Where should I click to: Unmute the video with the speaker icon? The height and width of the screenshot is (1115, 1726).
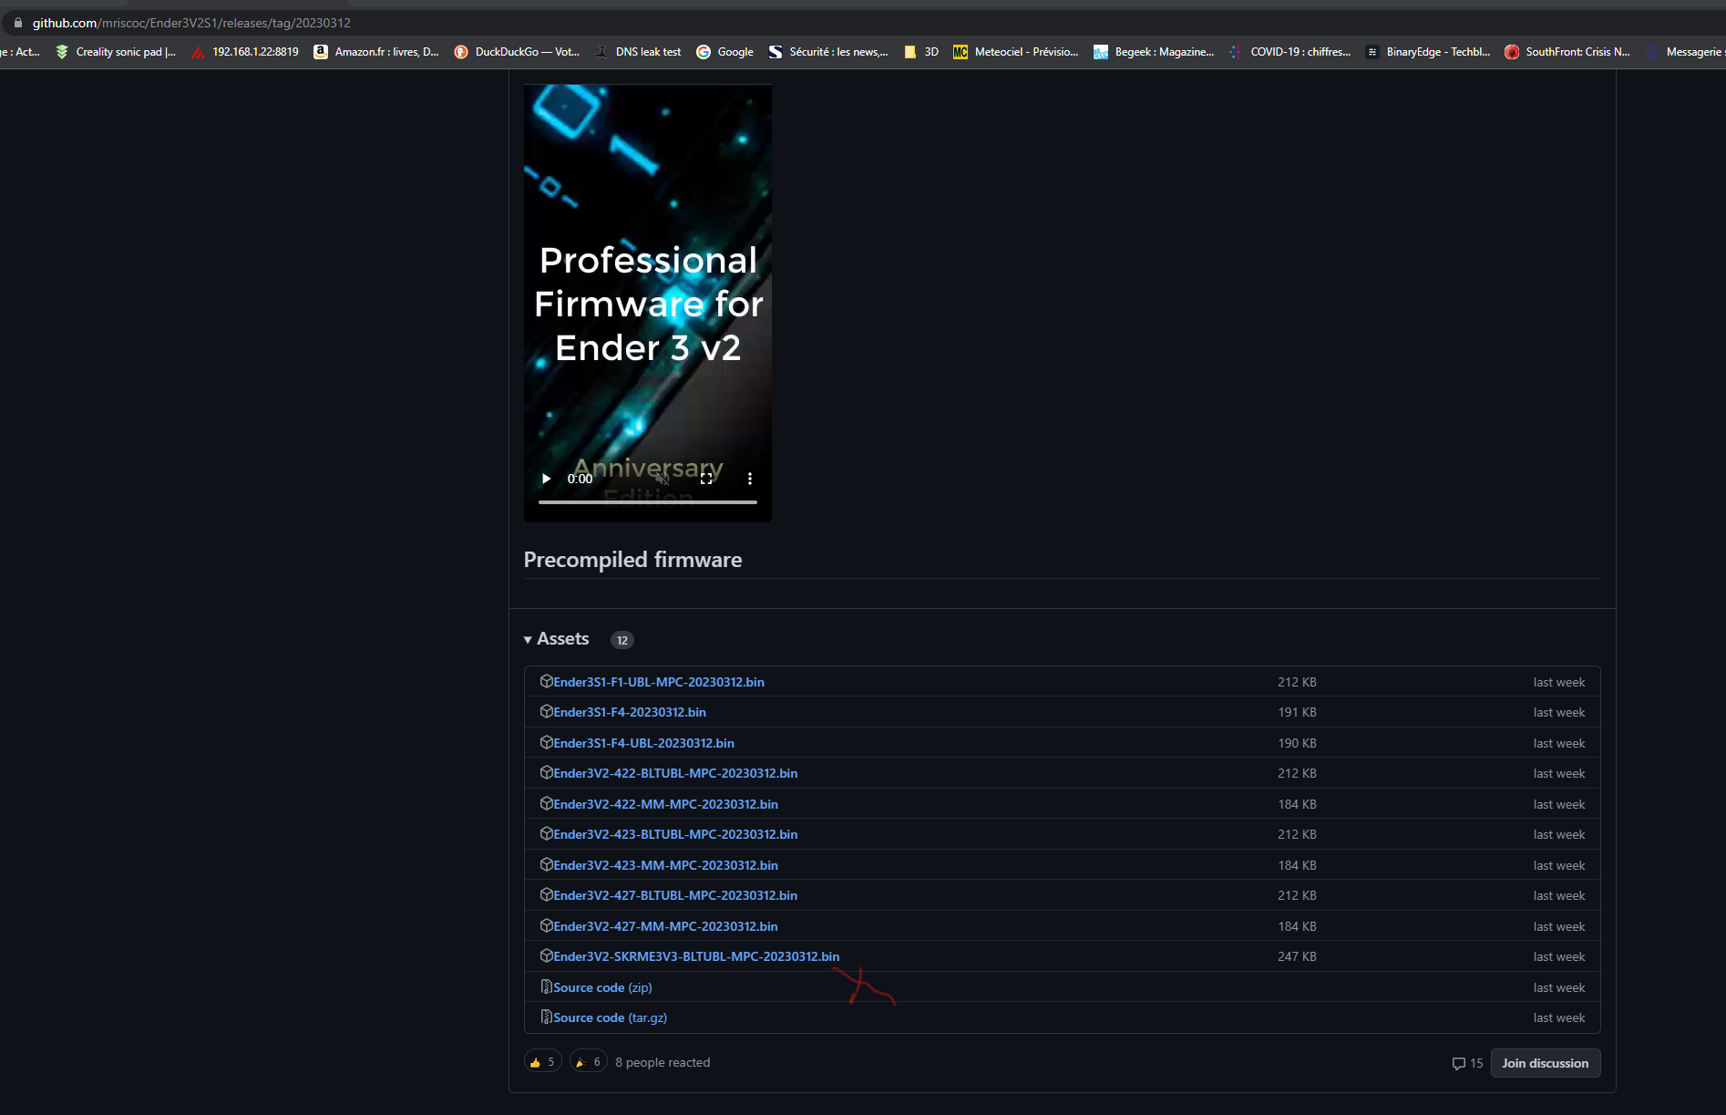pyautogui.click(x=663, y=479)
